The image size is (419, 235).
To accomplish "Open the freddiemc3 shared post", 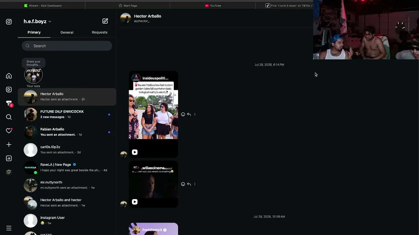I will coord(153,229).
